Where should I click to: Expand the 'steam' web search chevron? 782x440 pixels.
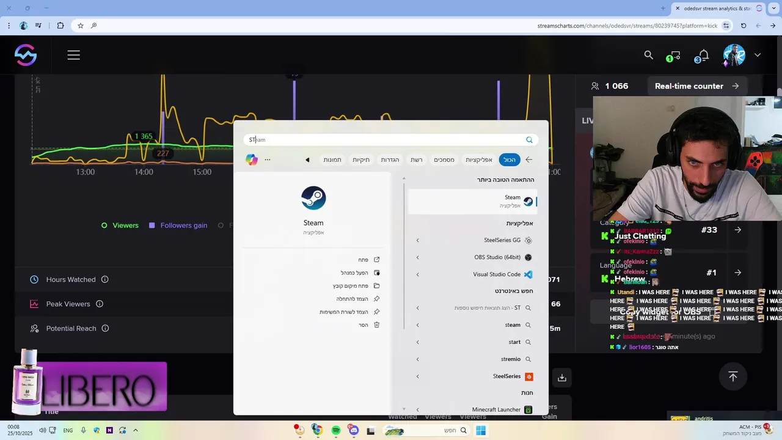click(x=418, y=325)
